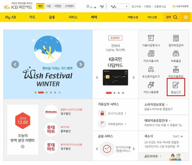Open the My KB menu

click(x=10, y=17)
